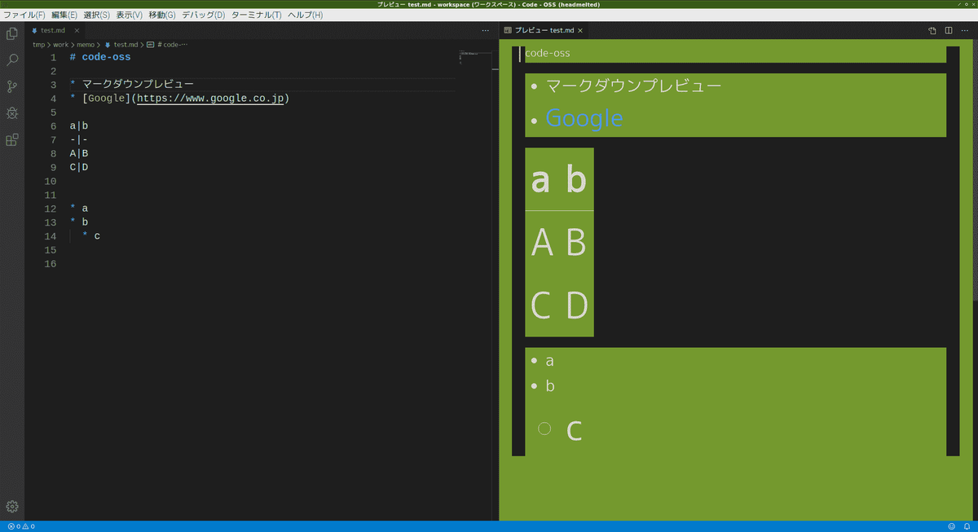Split the preview editor to the side
Image resolution: width=978 pixels, height=532 pixels.
949,31
